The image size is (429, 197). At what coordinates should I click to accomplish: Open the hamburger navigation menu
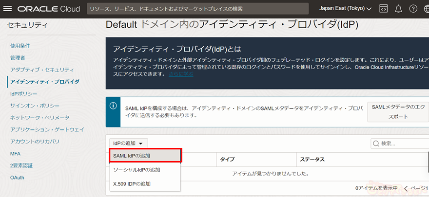pos(9,9)
